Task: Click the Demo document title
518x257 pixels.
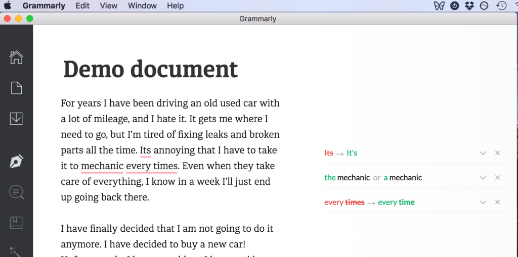Action: 150,69
